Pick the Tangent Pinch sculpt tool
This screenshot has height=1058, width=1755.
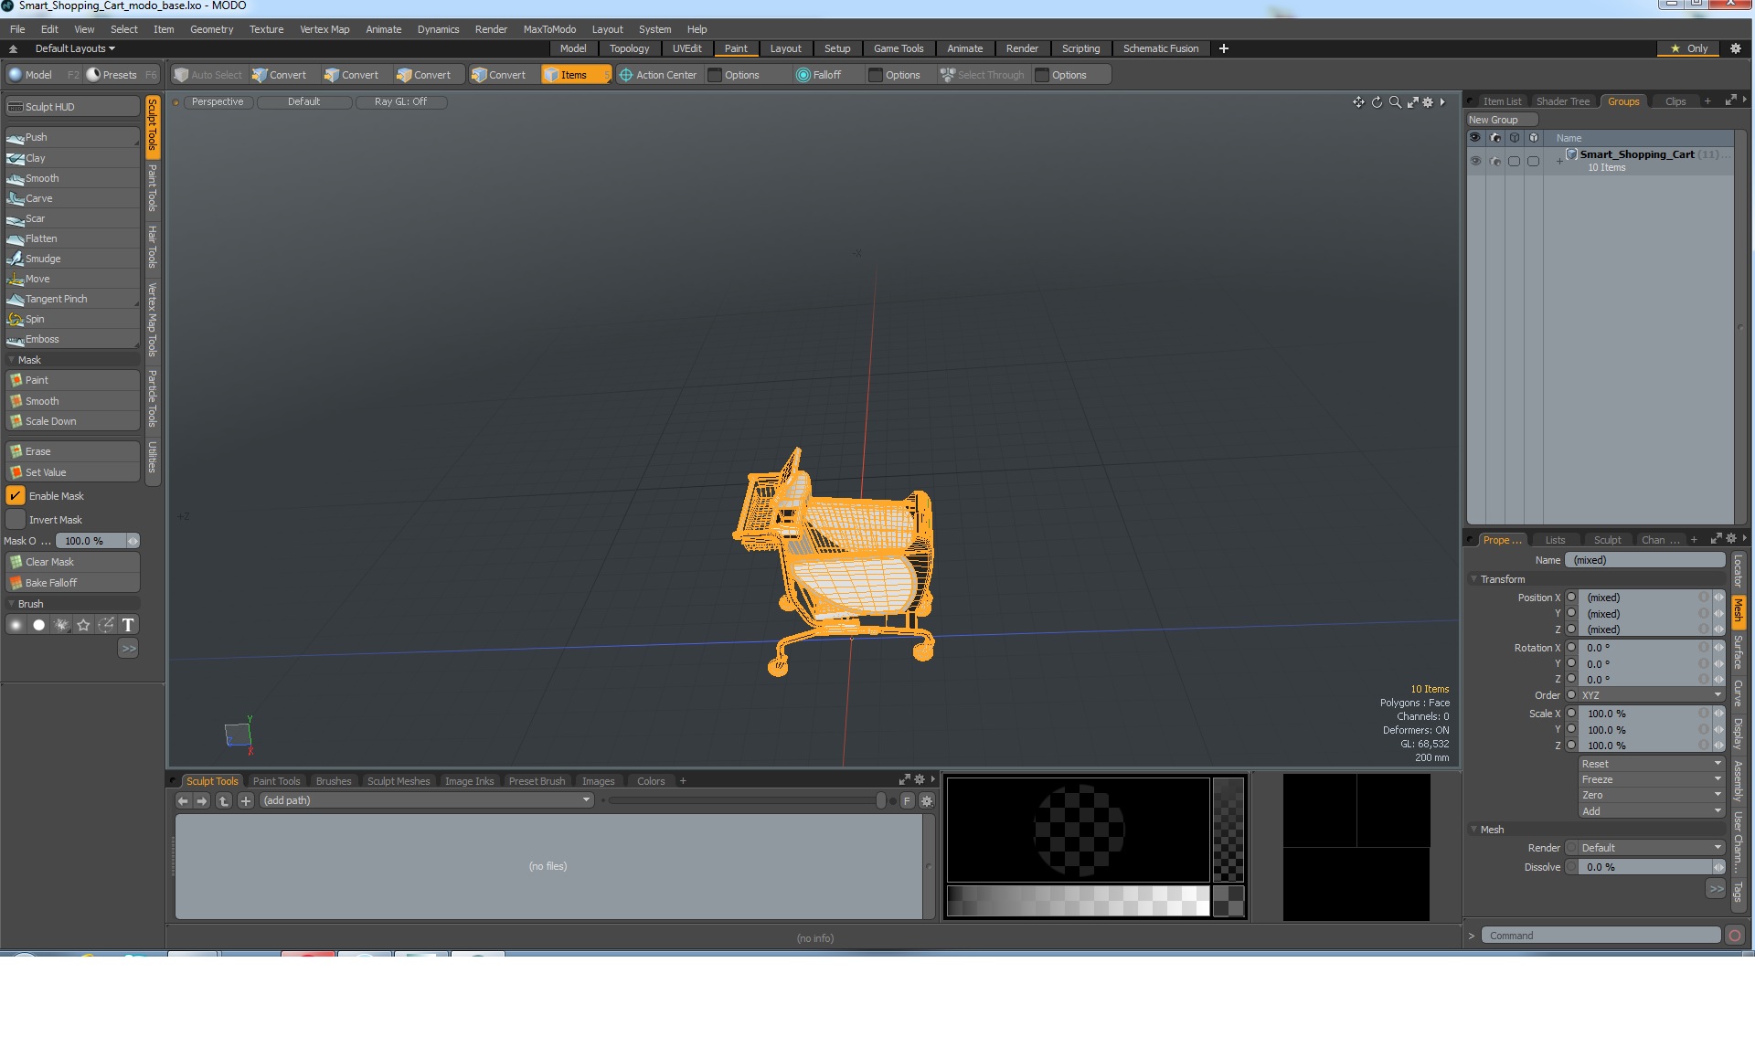[56, 299]
